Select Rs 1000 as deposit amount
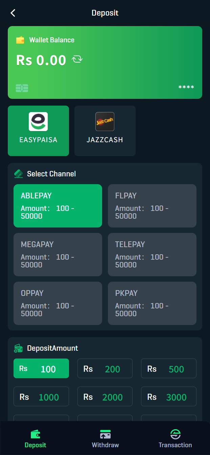Image resolution: width=210 pixels, height=455 pixels. pos(41,396)
